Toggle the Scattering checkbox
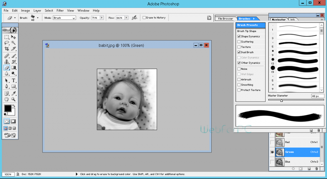Screen dimensions: 327x179 pos(239,42)
